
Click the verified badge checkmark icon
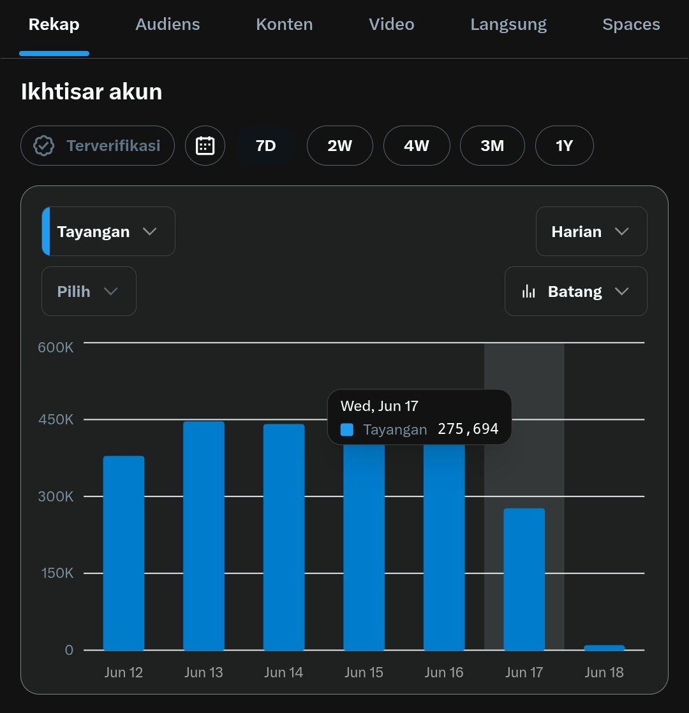click(44, 145)
